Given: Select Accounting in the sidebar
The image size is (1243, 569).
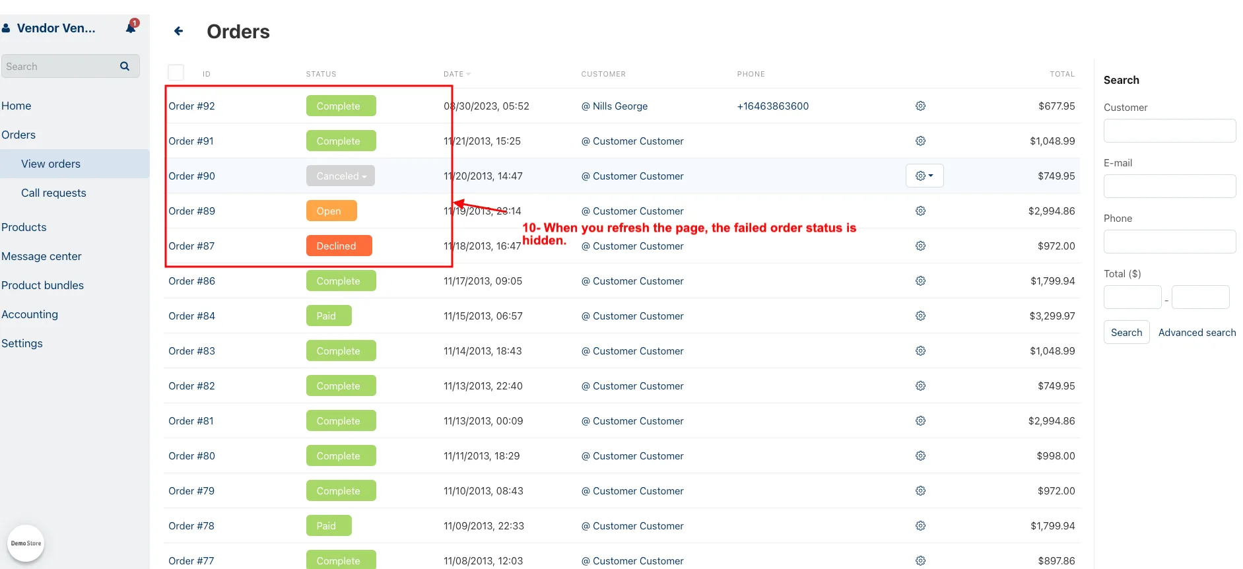Looking at the screenshot, I should pyautogui.click(x=30, y=314).
